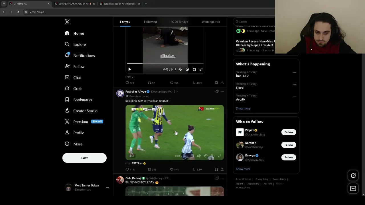Like the post with 955 likes
The height and width of the screenshot is (205, 365).
[x=174, y=83]
